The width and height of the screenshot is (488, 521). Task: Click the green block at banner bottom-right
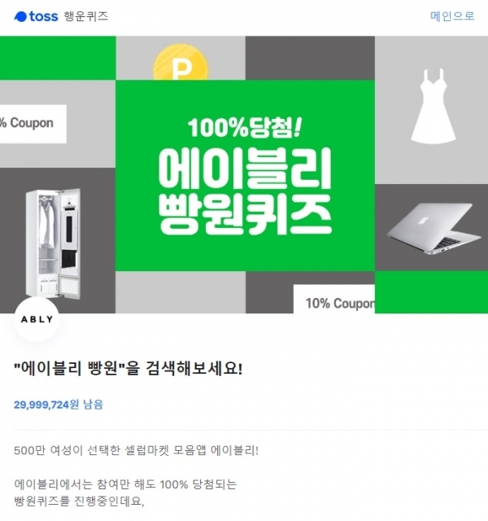[431, 292]
